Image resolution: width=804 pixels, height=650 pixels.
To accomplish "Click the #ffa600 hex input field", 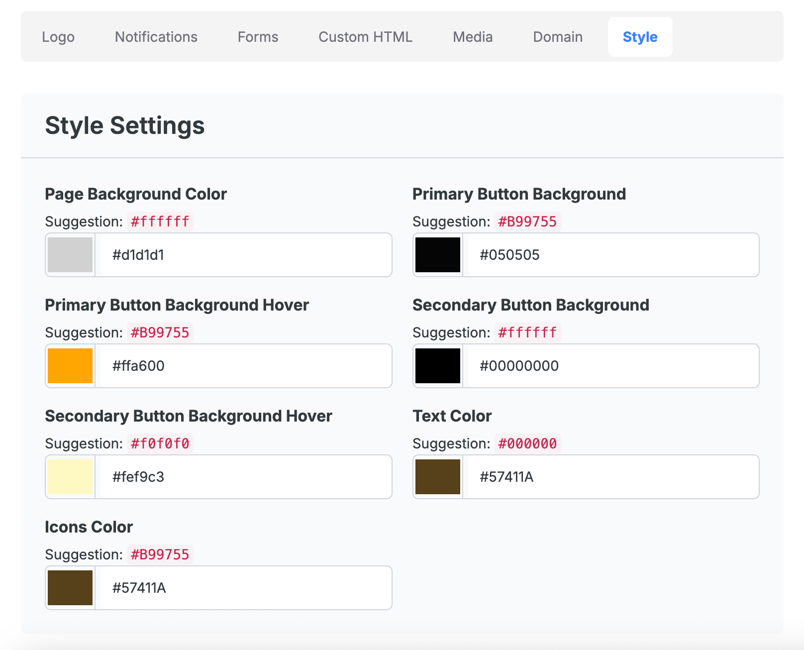I will [x=246, y=366].
